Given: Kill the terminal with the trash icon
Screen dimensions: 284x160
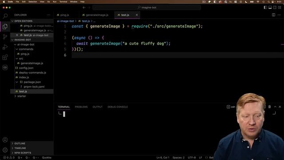Looking at the screenshot, I should tap(269, 107).
